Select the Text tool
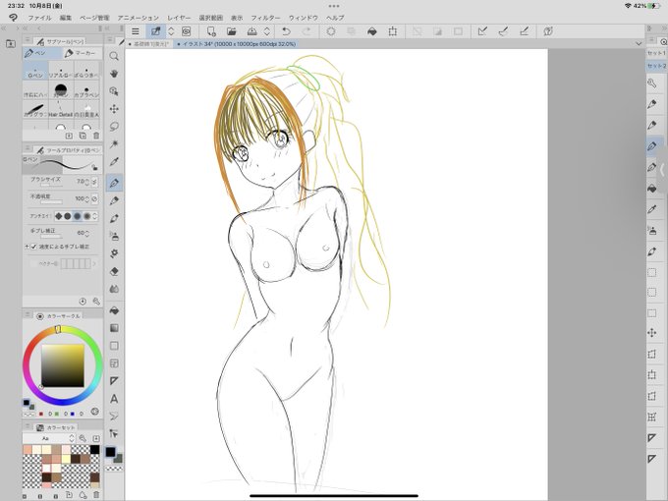668x501 pixels. coord(114,399)
